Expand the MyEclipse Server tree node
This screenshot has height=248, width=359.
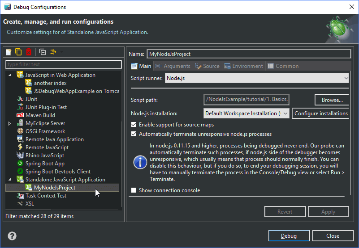(x=9, y=123)
